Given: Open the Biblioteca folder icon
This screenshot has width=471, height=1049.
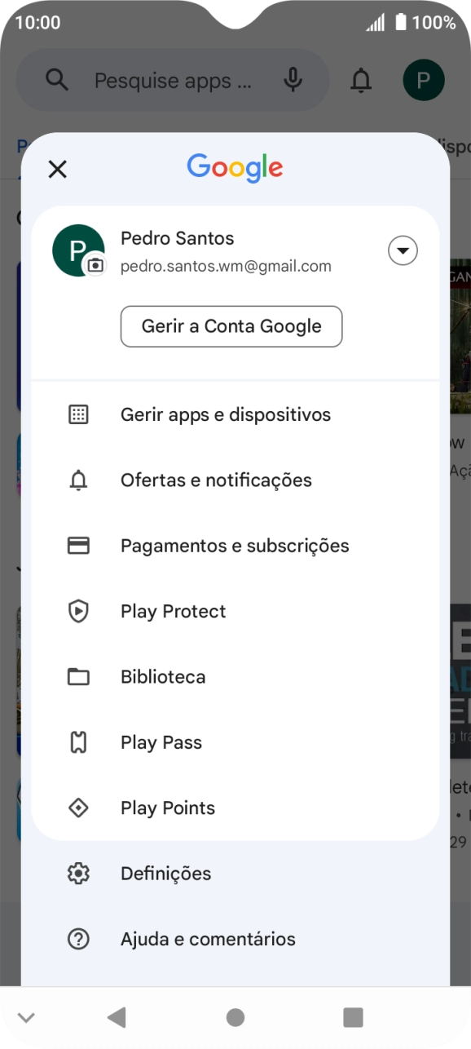Looking at the screenshot, I should (78, 676).
